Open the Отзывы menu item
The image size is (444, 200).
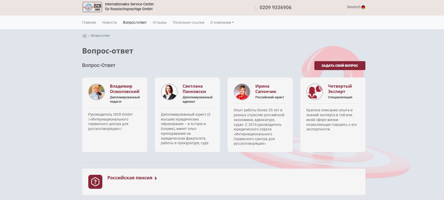(x=160, y=22)
